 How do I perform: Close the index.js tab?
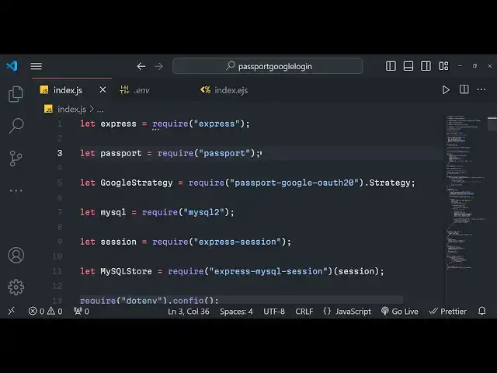(x=103, y=90)
